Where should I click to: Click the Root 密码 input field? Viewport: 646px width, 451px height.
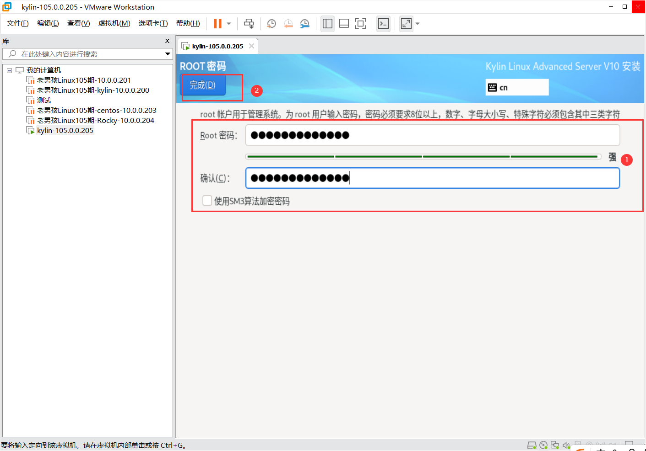433,135
